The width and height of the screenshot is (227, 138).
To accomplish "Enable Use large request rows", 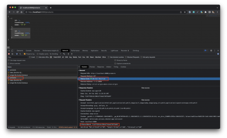I will [x=9, y=60].
